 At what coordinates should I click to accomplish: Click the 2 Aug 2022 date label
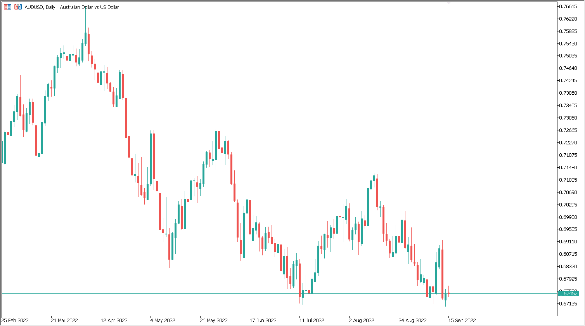(362, 321)
